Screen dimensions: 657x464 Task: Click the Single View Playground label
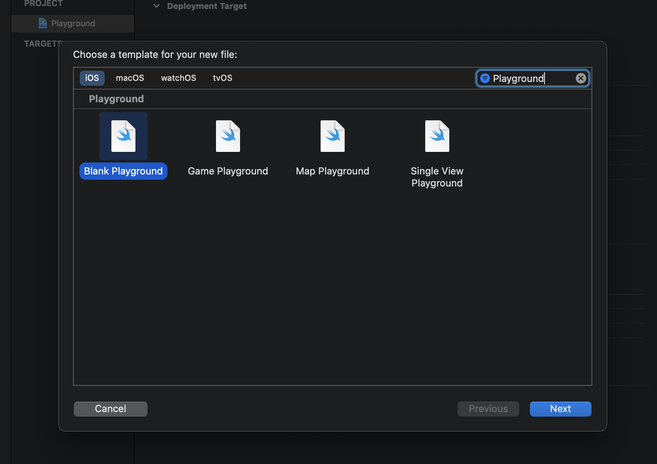[437, 177]
